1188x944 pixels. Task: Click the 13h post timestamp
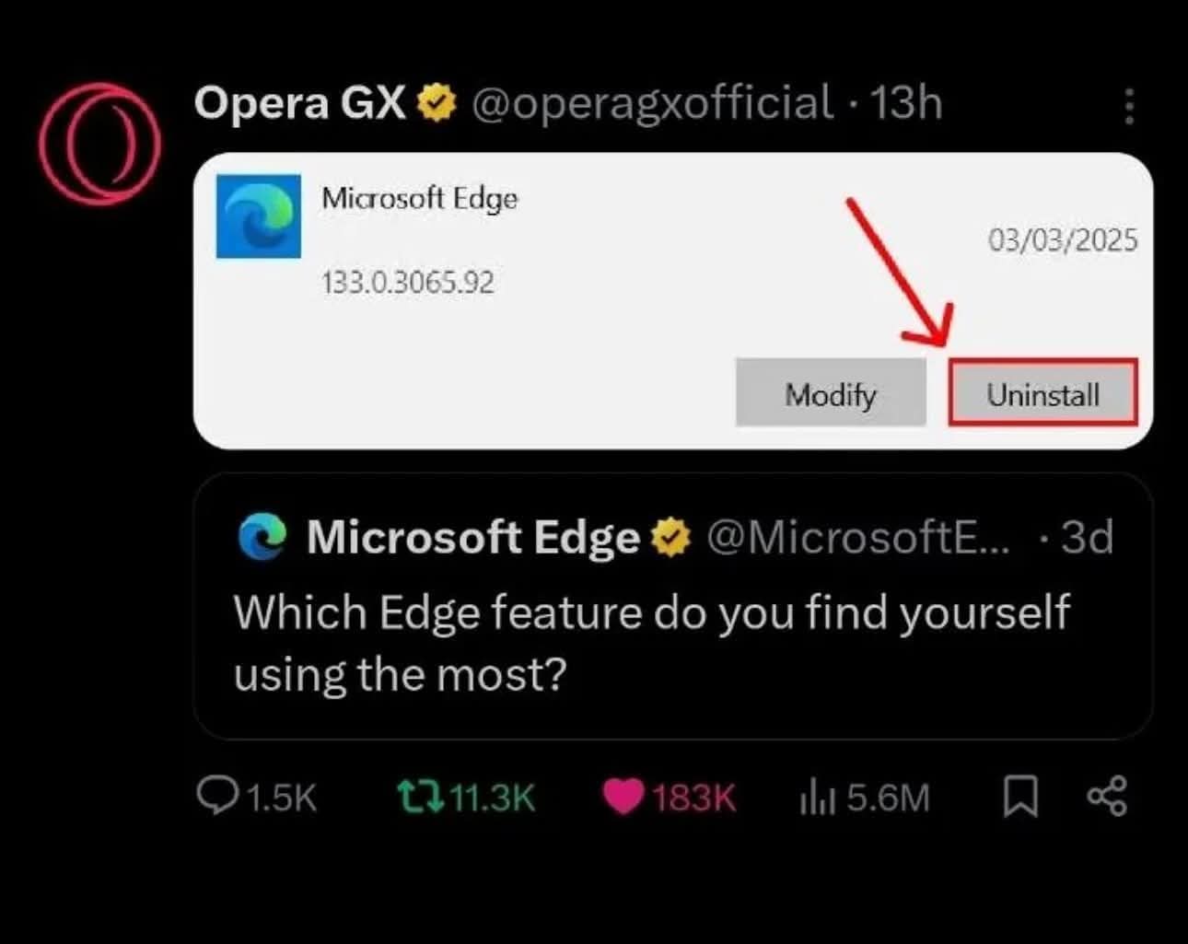906,103
